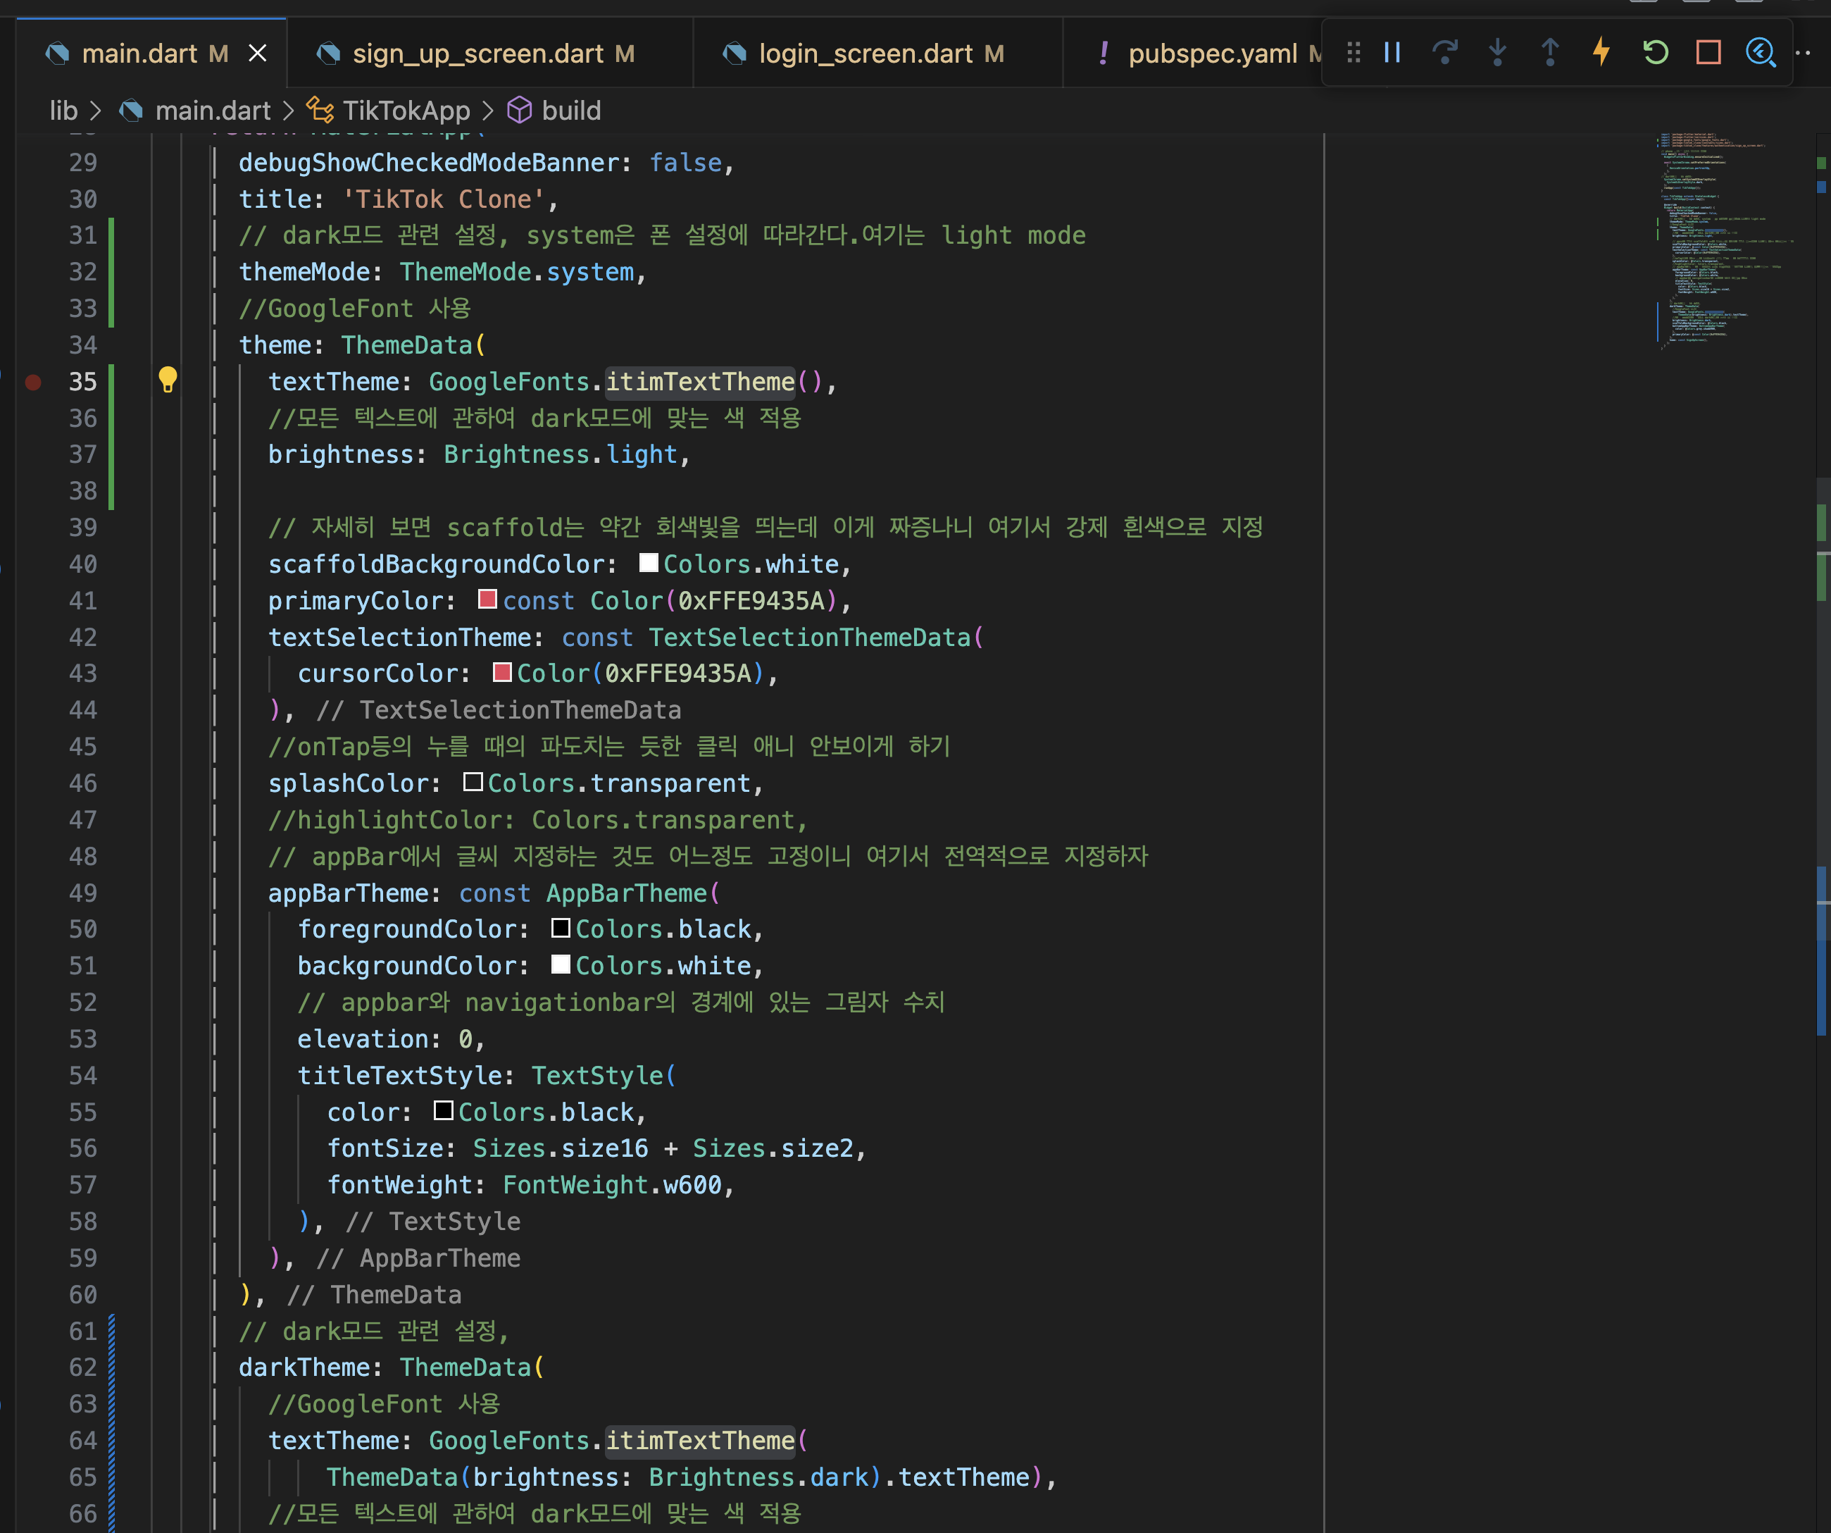Click the white scaffoldBackgroundColor swatch

(648, 564)
